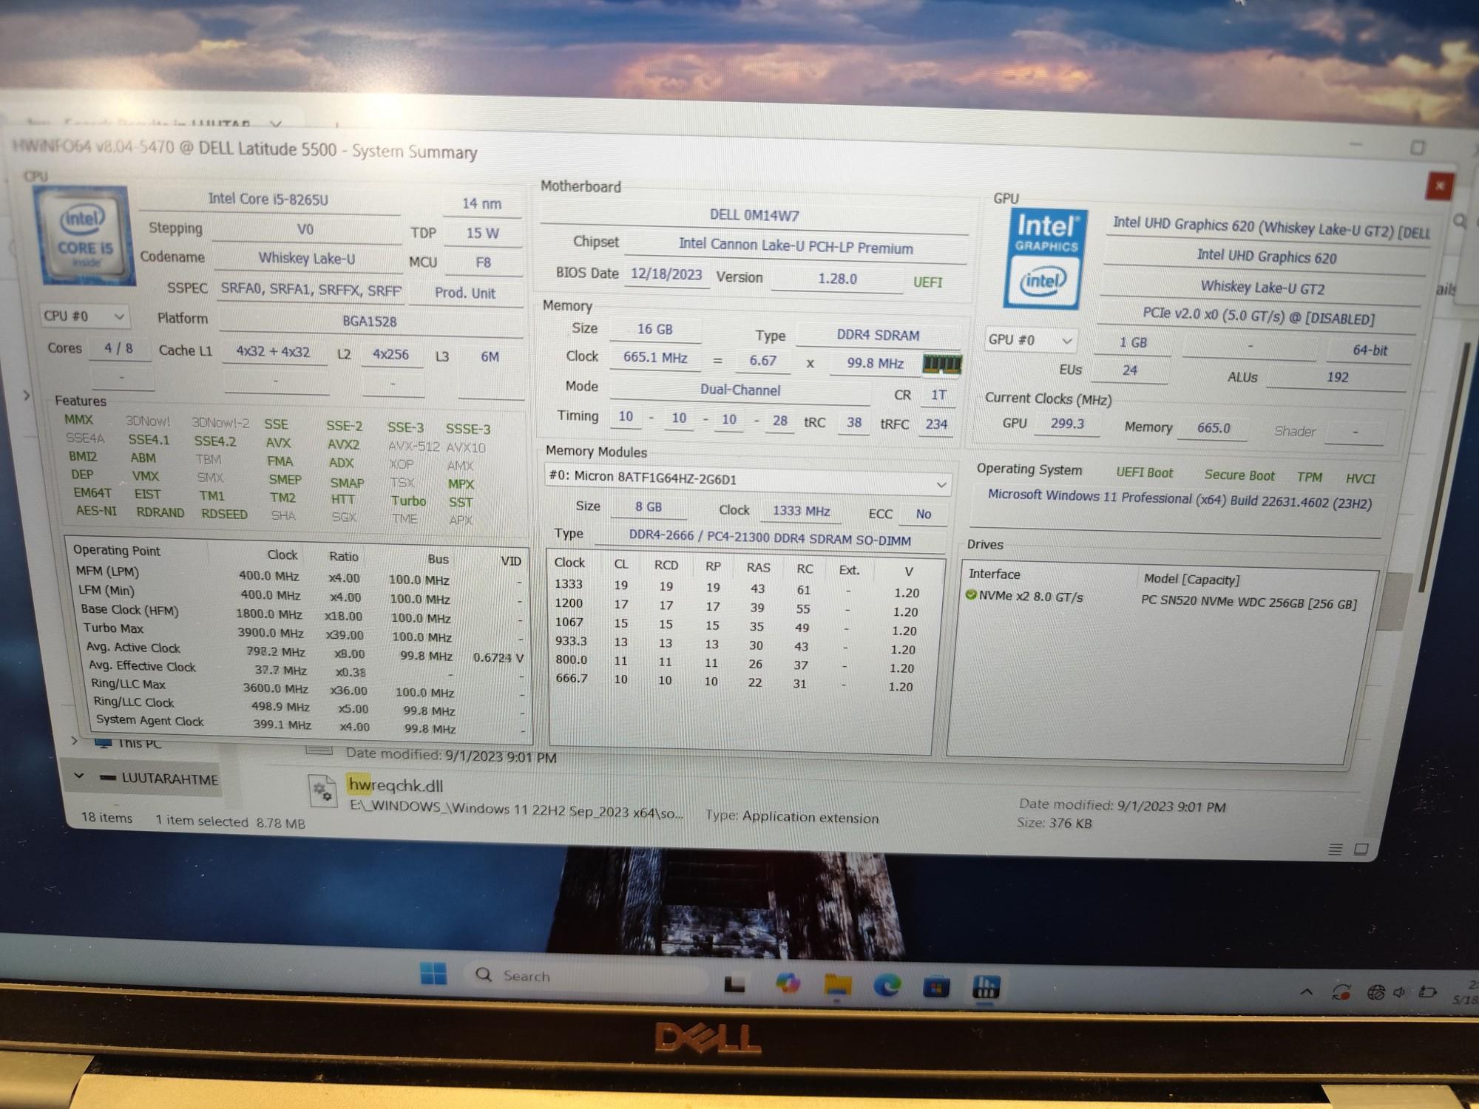Click the ALUs 192 value
Image resolution: width=1479 pixels, height=1109 pixels.
click(1337, 377)
